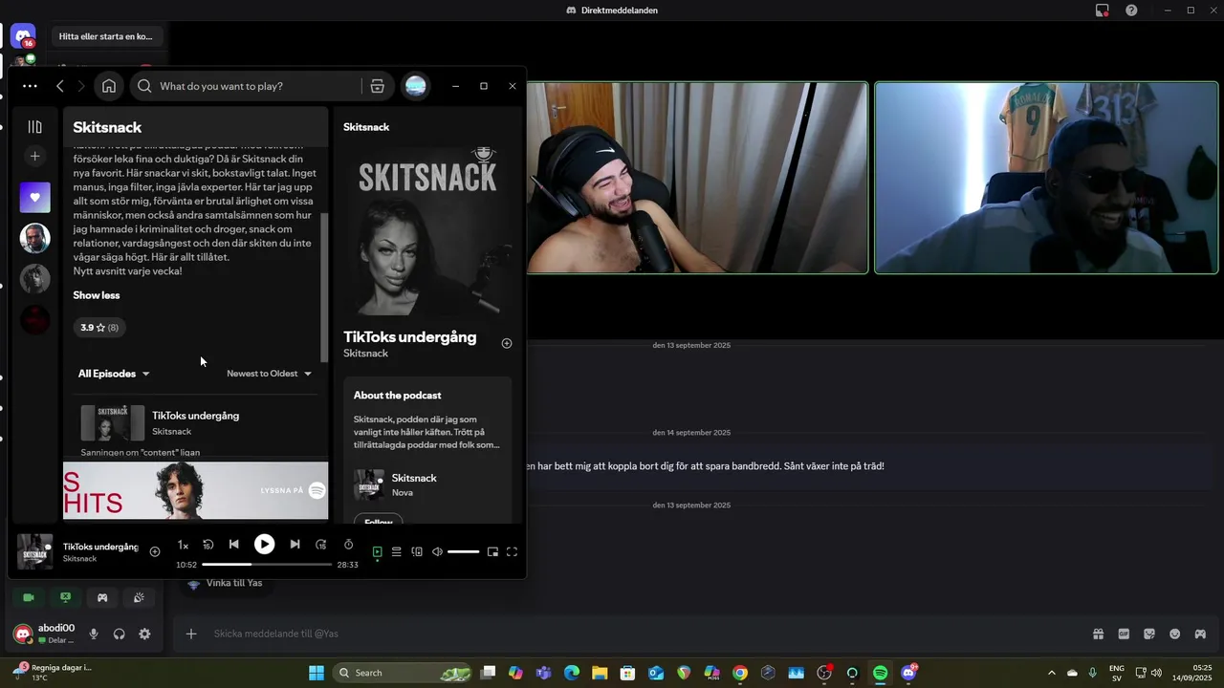Toggle the Now Playing view panel
The height and width of the screenshot is (688, 1224).
[x=377, y=552]
